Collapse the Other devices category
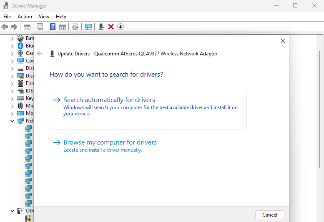 point(13,211)
